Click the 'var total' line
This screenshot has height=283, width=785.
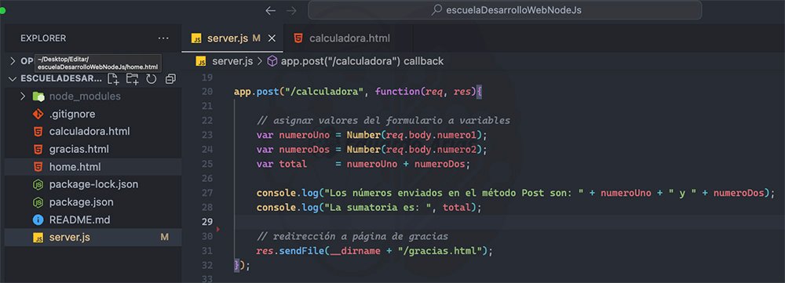coord(363,164)
